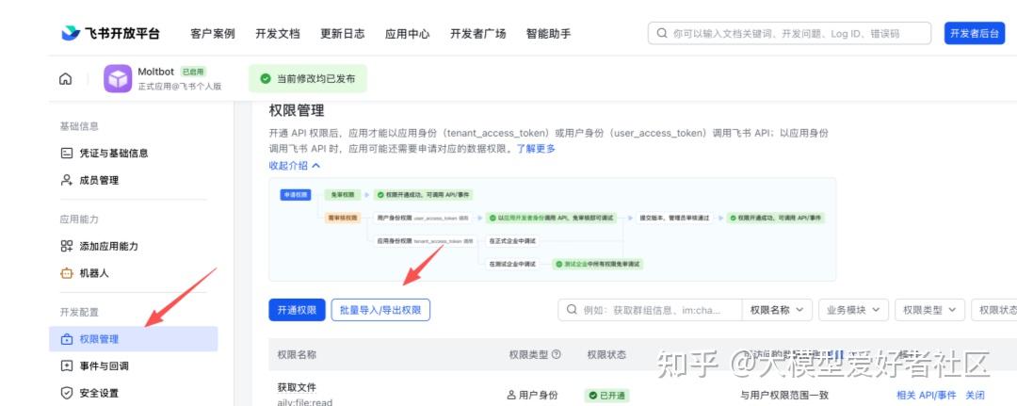Follow the 了解更多 link
This screenshot has height=406, width=1017.
(x=536, y=149)
